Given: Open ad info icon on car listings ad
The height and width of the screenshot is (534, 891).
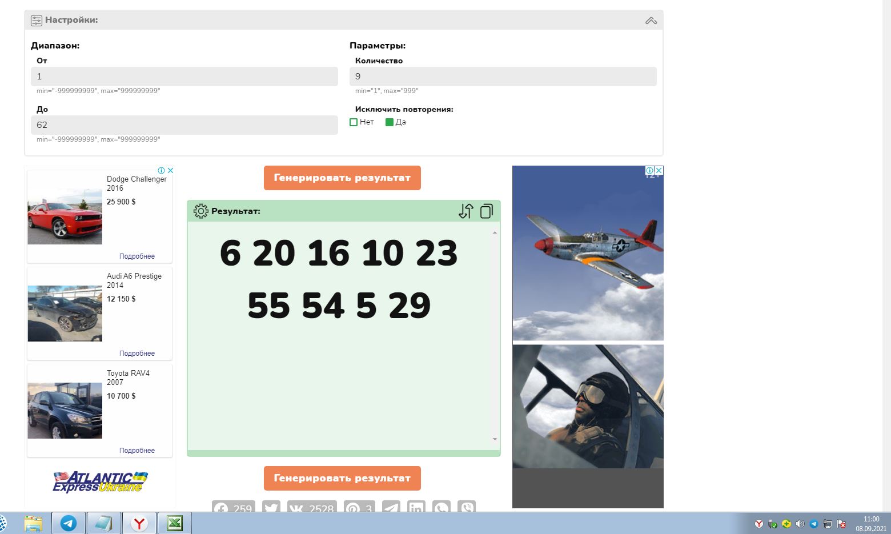Looking at the screenshot, I should click(162, 170).
